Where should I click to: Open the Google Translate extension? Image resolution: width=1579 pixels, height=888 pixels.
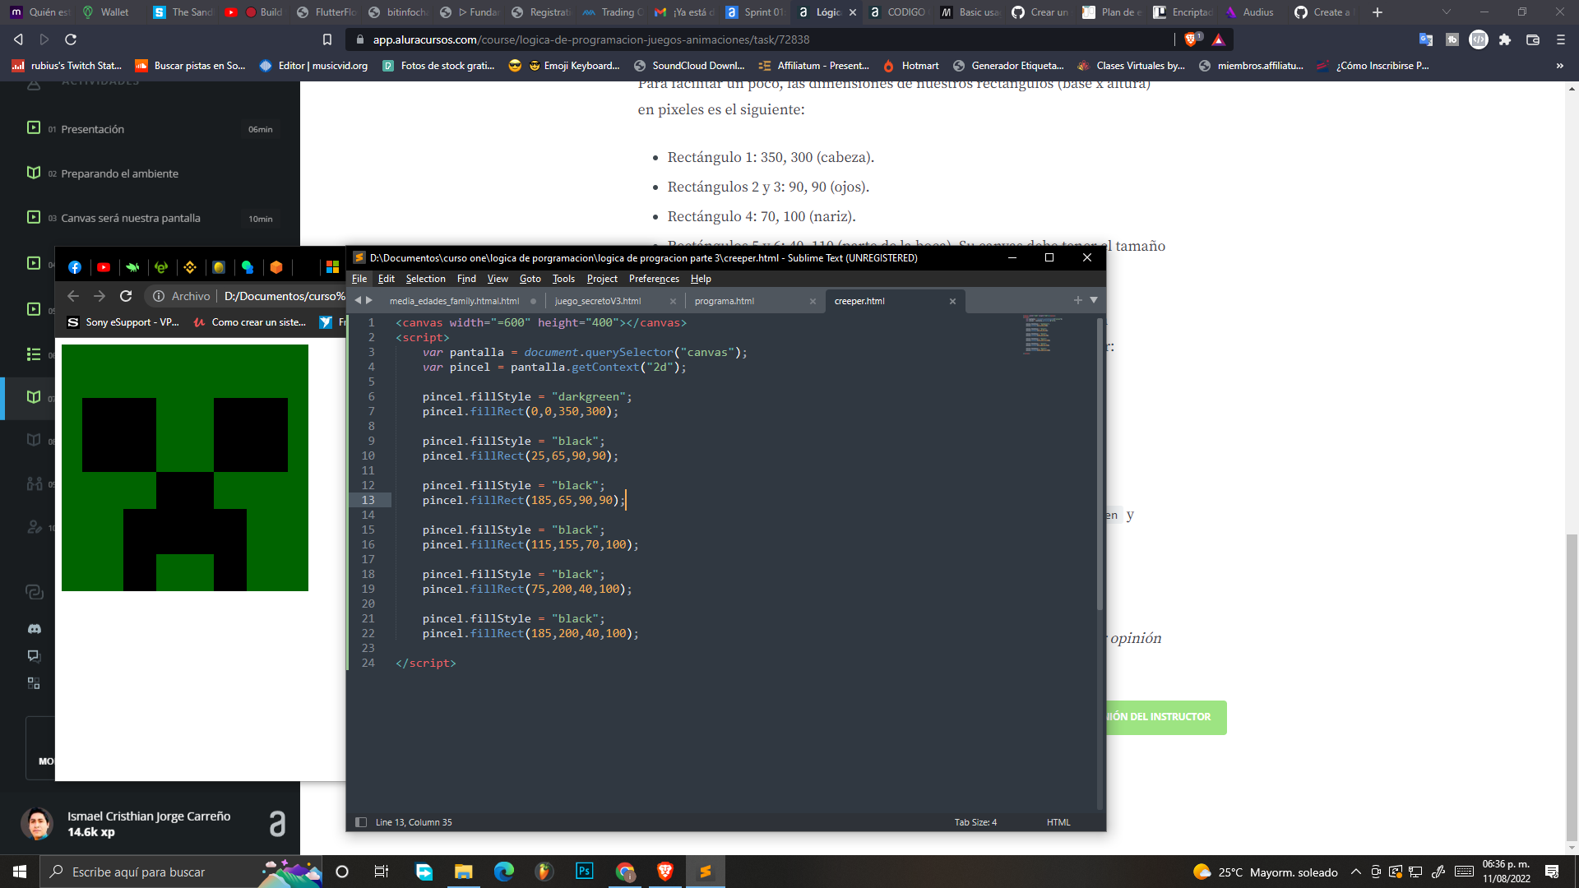tap(1425, 39)
